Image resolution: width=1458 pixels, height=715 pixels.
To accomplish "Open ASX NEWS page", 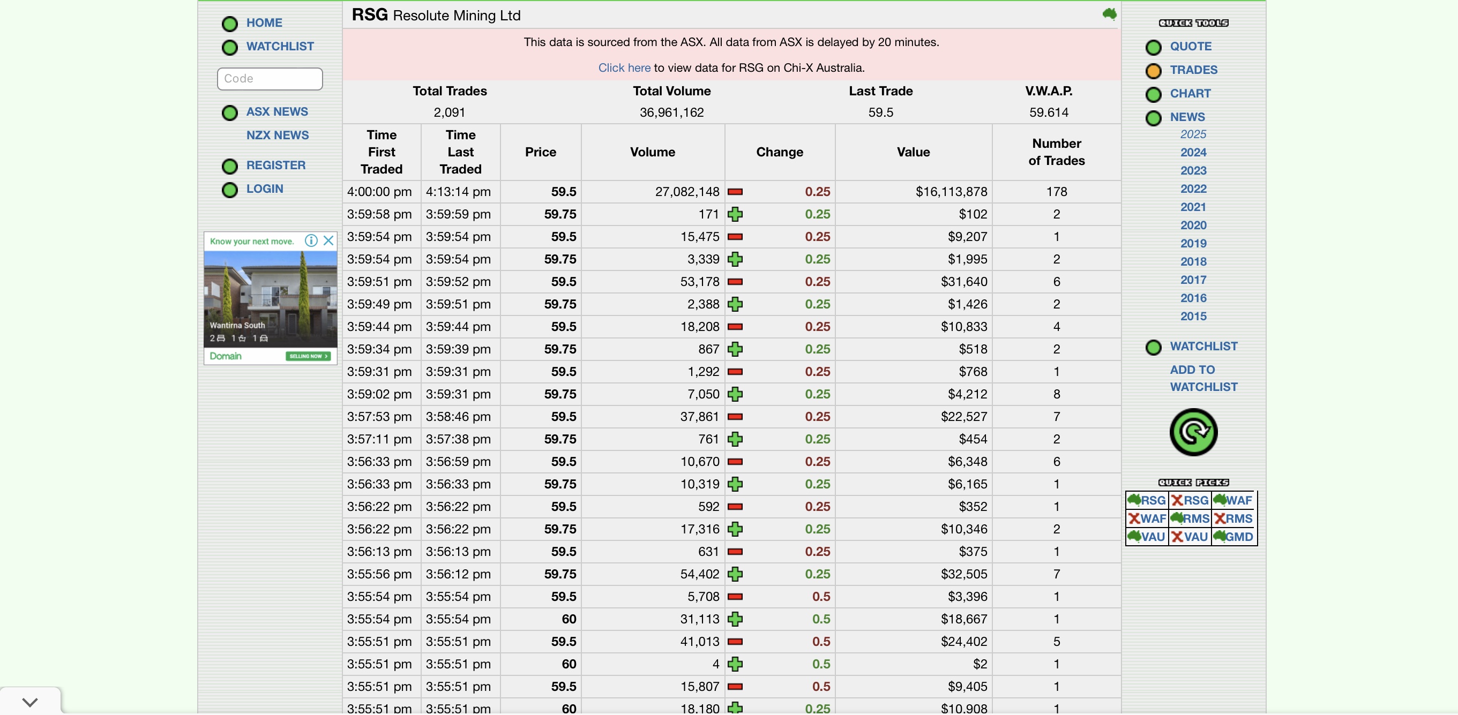I will 277,111.
